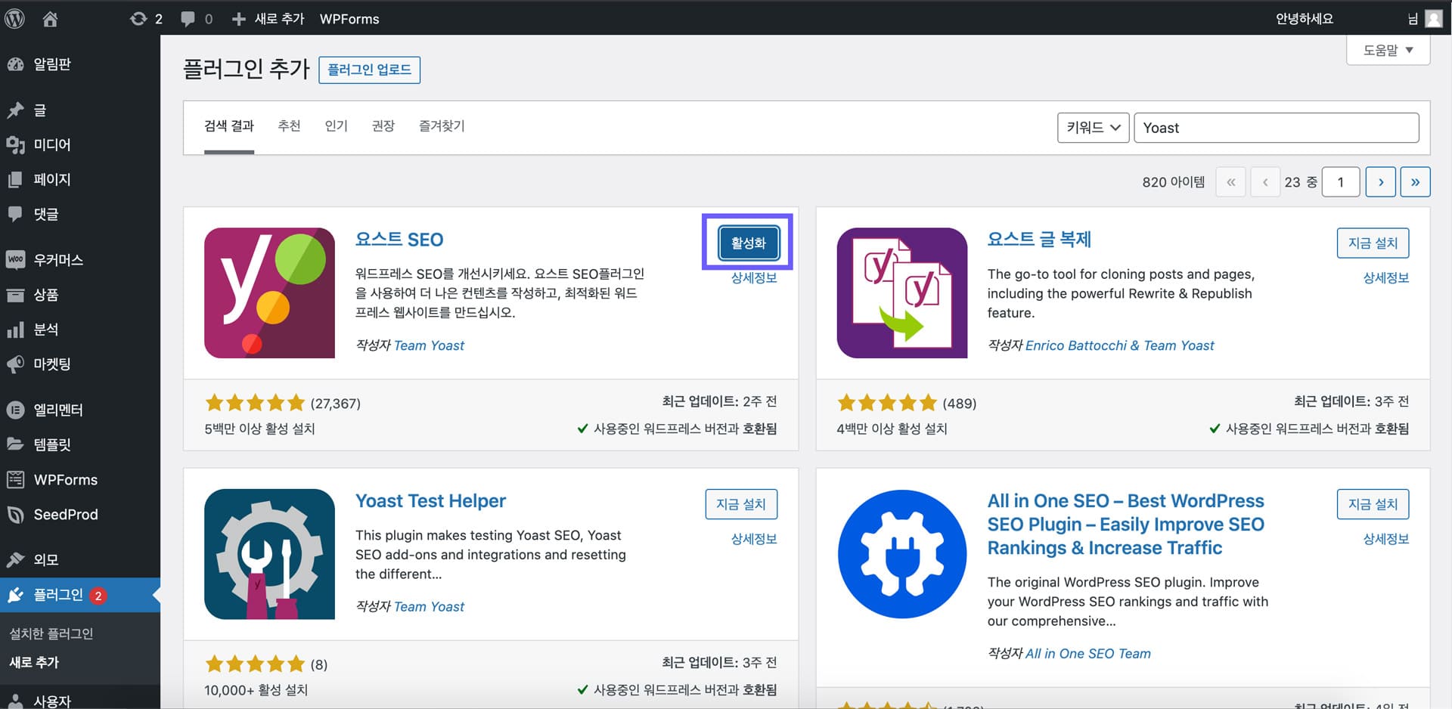The image size is (1452, 709).
Task: Open 미디어 media icon
Action: pyautogui.click(x=15, y=144)
